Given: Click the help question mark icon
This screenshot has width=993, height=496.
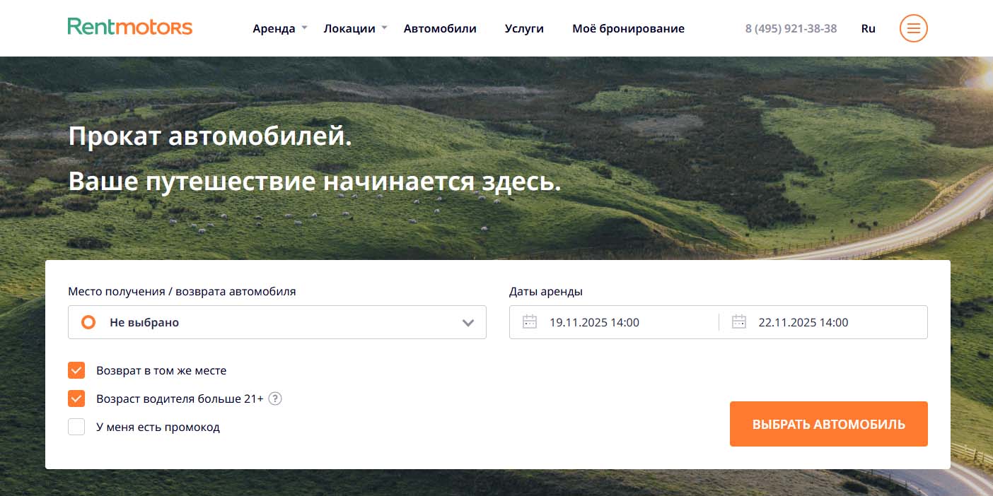Looking at the screenshot, I should pos(275,398).
